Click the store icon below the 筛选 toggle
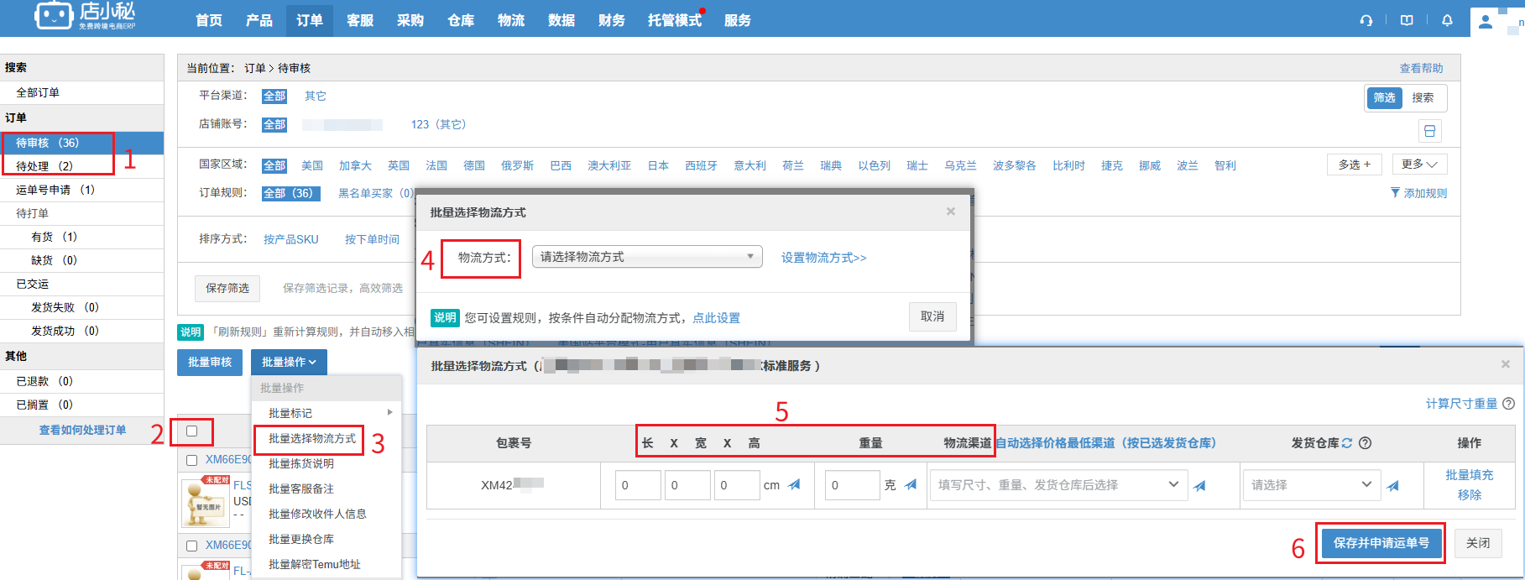 (1430, 131)
